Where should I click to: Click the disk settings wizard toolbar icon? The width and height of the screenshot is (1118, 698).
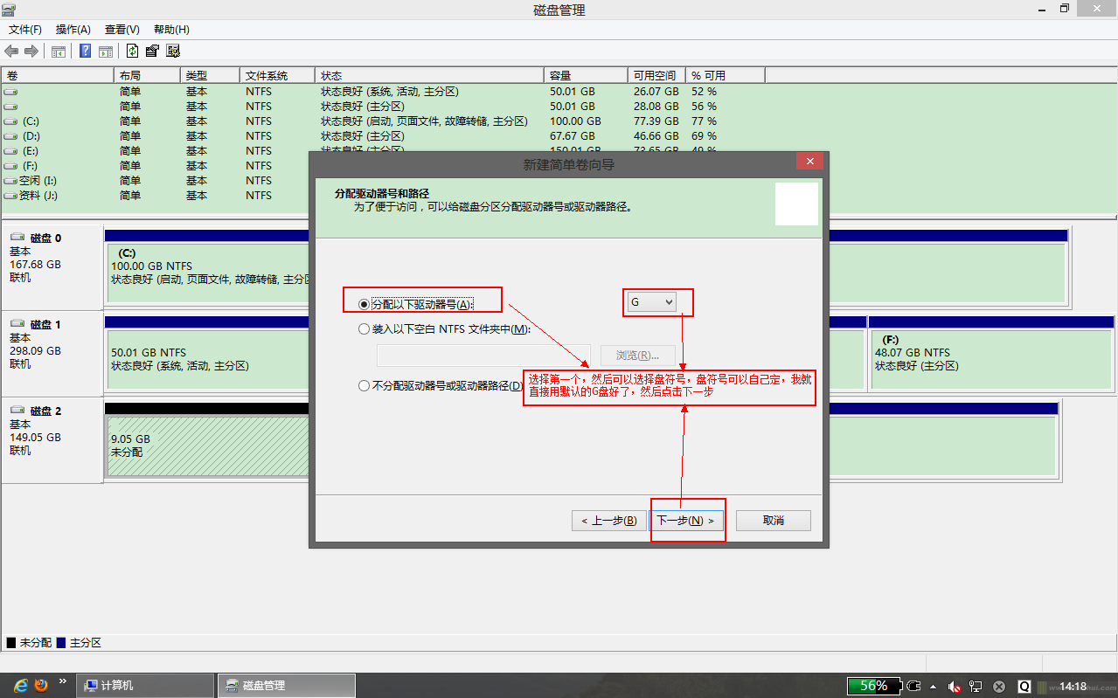point(173,52)
